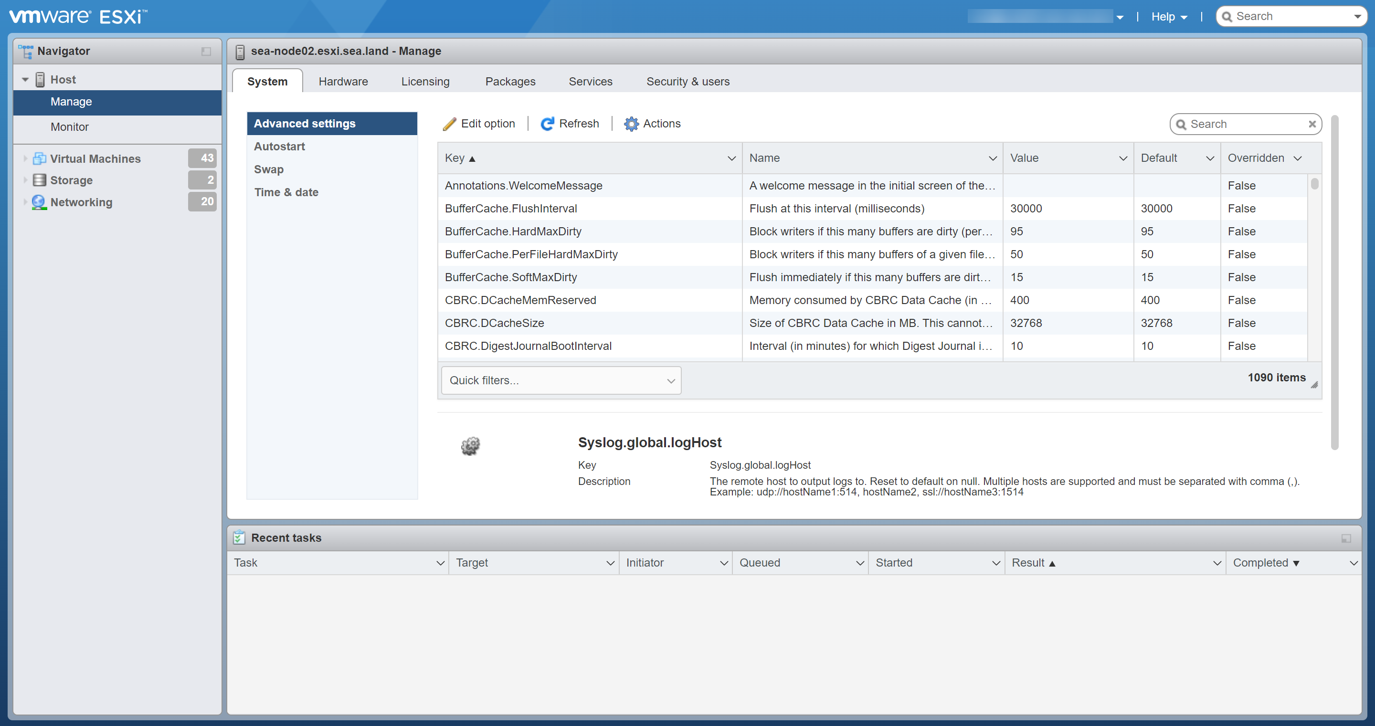Open the Autostart settings page
The height and width of the screenshot is (726, 1375).
coord(279,146)
